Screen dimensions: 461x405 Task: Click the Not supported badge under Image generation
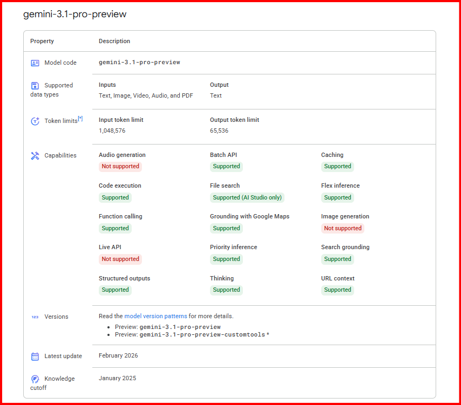pos(342,228)
